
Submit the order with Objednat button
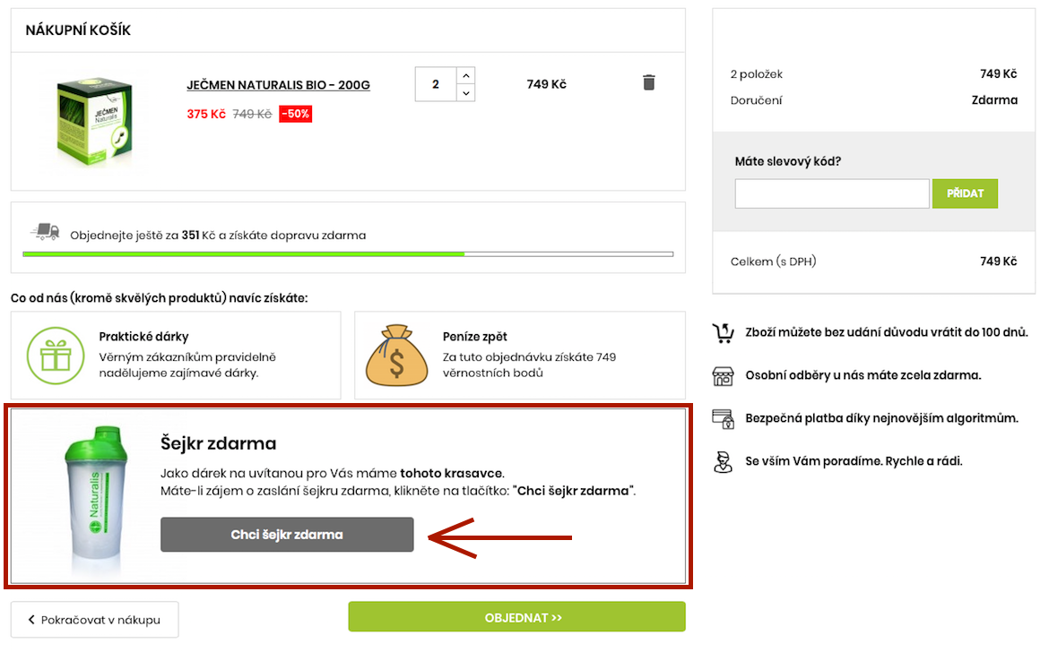tap(516, 617)
